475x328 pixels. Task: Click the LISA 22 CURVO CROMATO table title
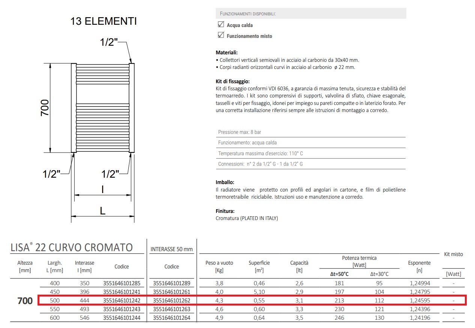coord(71,247)
